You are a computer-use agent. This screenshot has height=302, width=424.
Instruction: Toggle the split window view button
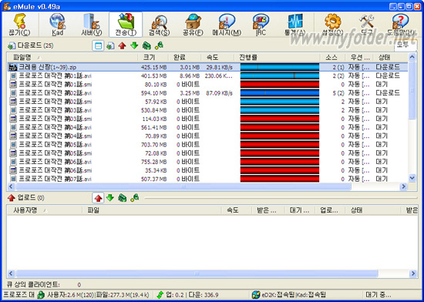pos(98,45)
